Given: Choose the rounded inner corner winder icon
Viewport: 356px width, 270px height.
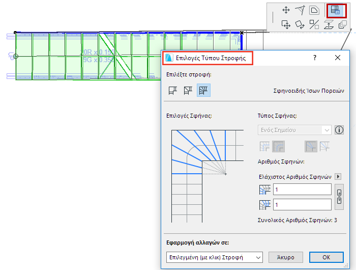Looking at the screenshot, I should pos(278,146).
